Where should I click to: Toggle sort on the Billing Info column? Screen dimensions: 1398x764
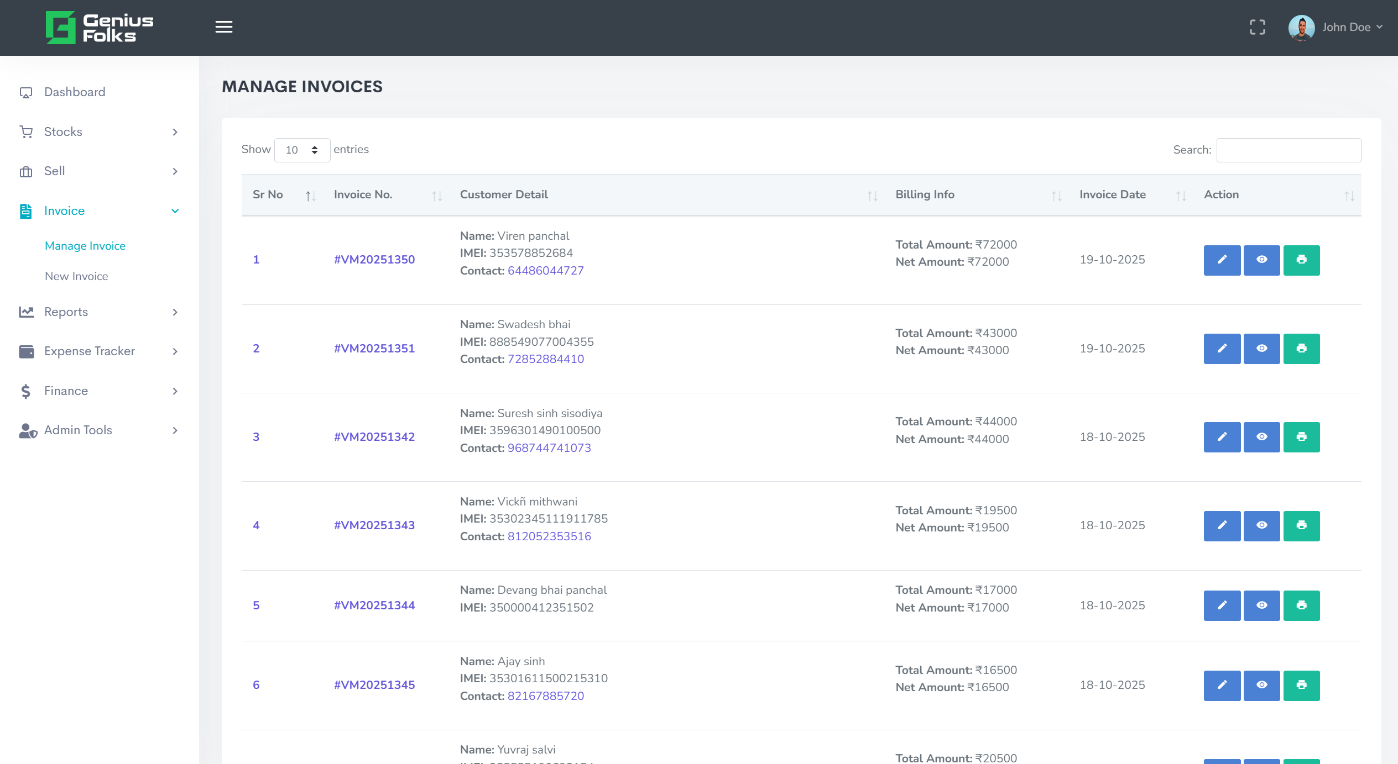(x=1056, y=195)
